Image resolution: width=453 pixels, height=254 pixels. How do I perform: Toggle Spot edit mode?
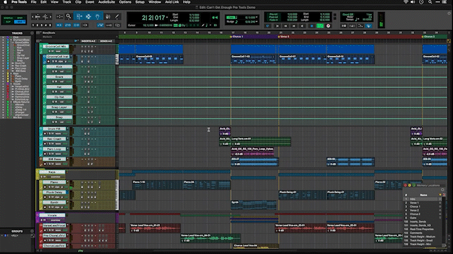coord(20,18)
